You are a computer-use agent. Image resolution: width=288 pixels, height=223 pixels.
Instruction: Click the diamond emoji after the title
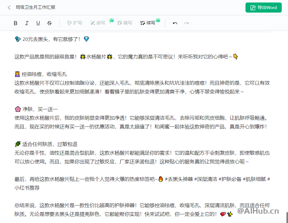86,39
